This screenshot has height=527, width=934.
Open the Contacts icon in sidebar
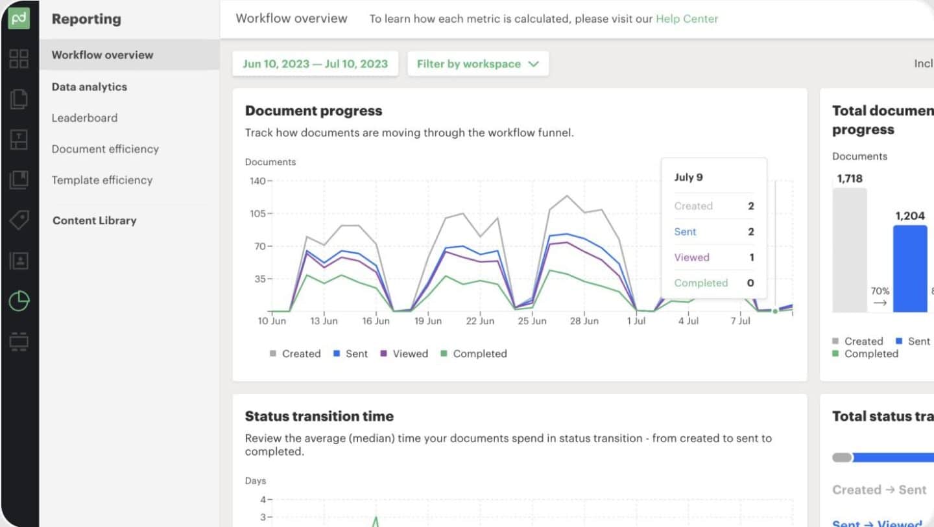click(19, 259)
